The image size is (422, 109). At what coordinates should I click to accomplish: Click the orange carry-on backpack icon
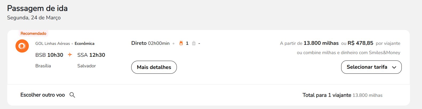coord(181,43)
